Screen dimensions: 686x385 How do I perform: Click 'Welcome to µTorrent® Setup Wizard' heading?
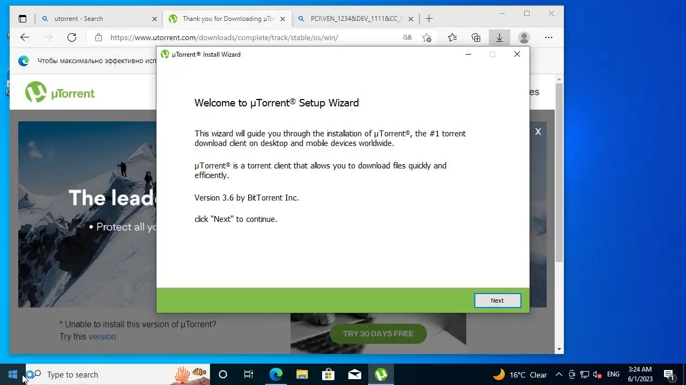click(x=277, y=103)
